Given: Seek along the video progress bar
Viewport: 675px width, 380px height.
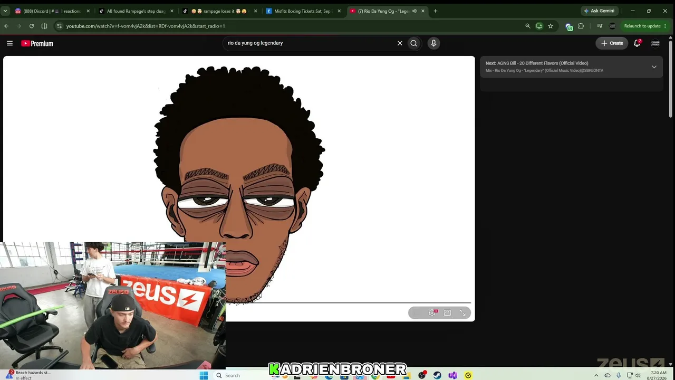Looking at the screenshot, I should point(349,303).
